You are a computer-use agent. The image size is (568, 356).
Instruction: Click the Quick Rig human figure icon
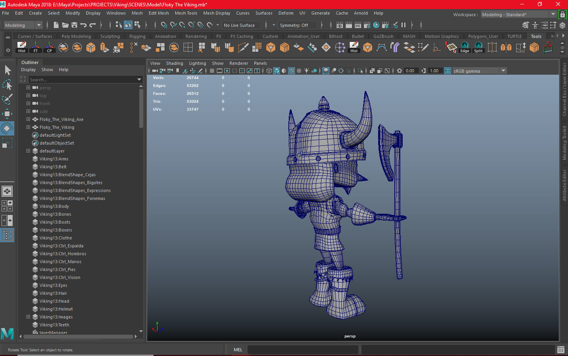(535, 25)
